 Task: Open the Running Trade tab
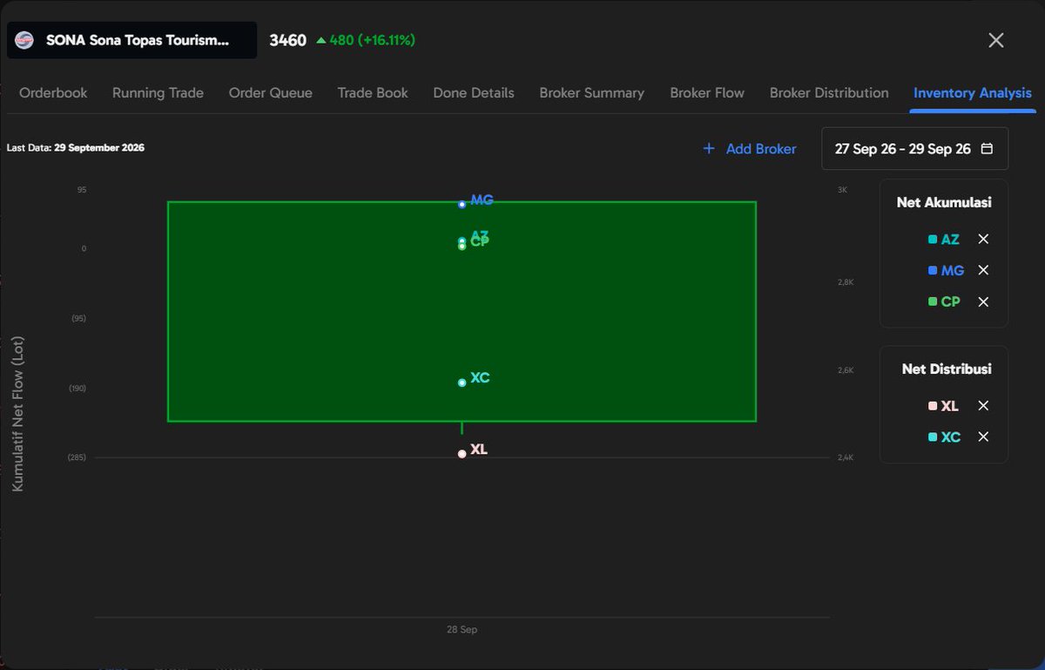point(158,92)
